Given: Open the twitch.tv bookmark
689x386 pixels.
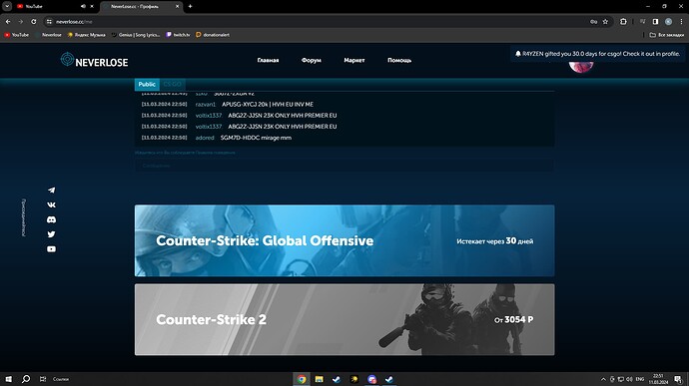Looking at the screenshot, I should coord(178,35).
